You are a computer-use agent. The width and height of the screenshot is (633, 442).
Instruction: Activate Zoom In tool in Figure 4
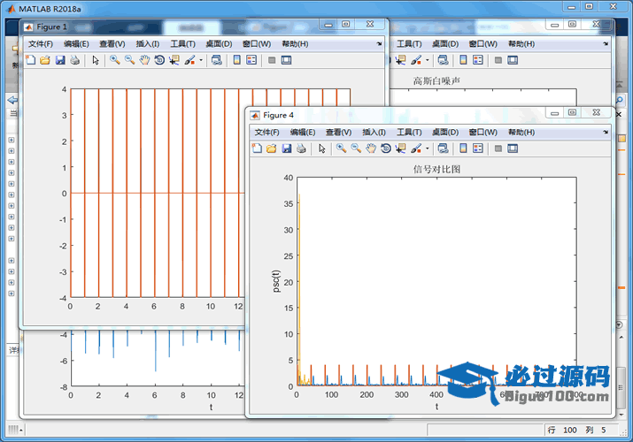[342, 149]
